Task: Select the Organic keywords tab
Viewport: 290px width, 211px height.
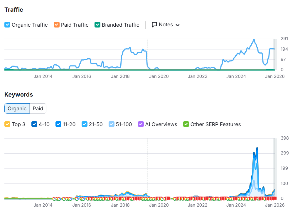Action: coord(17,109)
